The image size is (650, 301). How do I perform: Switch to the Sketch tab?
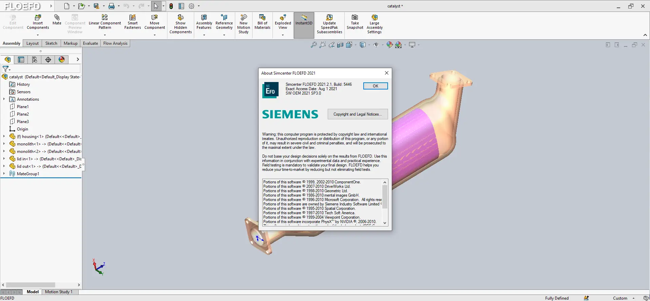pyautogui.click(x=51, y=43)
